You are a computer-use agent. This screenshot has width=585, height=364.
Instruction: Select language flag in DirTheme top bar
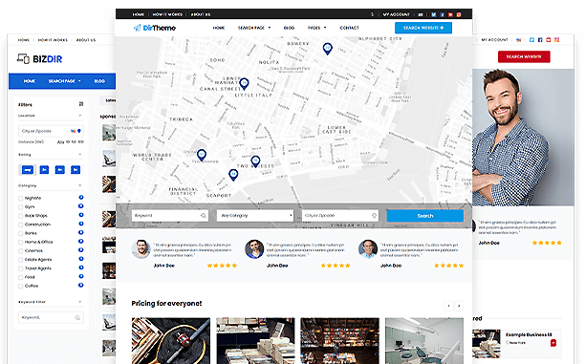point(421,14)
